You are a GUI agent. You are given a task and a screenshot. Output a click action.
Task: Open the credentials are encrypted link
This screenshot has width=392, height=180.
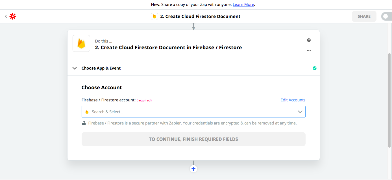239,123
